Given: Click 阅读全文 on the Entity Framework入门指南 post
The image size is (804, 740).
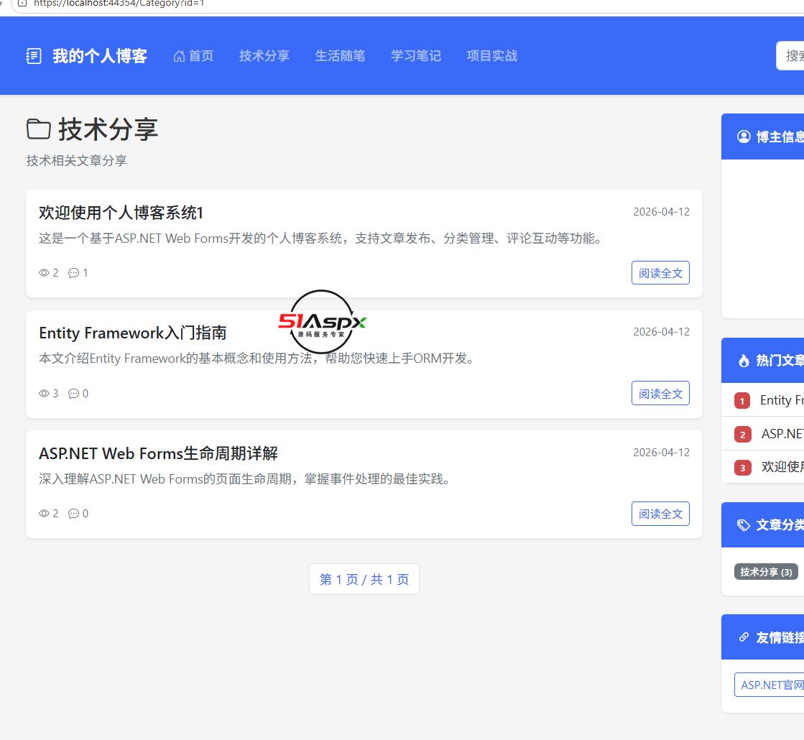Looking at the screenshot, I should tap(660, 393).
